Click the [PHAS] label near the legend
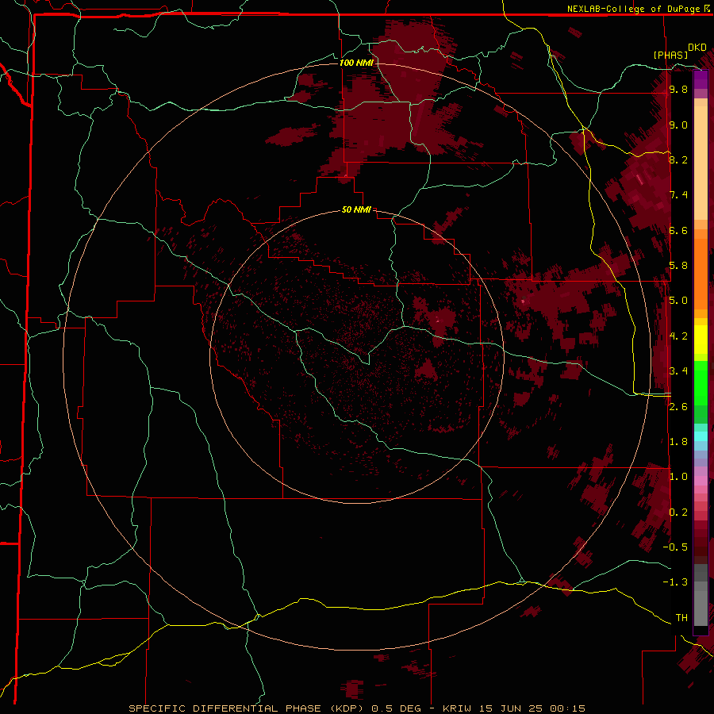The image size is (714, 714). (x=670, y=55)
